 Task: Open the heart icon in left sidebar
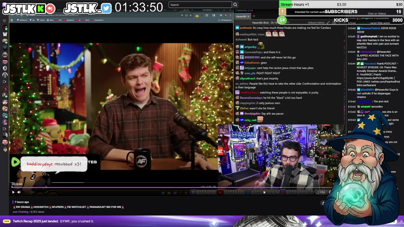(x=4, y=21)
